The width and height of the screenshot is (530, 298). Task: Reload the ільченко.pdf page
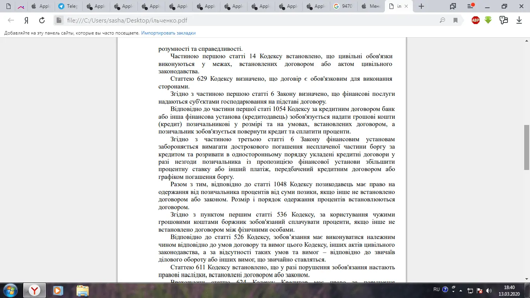(42, 21)
